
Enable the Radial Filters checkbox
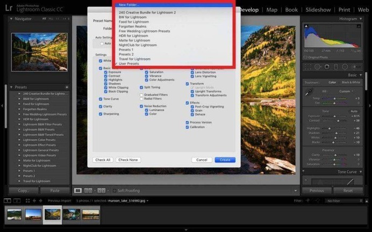click(x=141, y=99)
